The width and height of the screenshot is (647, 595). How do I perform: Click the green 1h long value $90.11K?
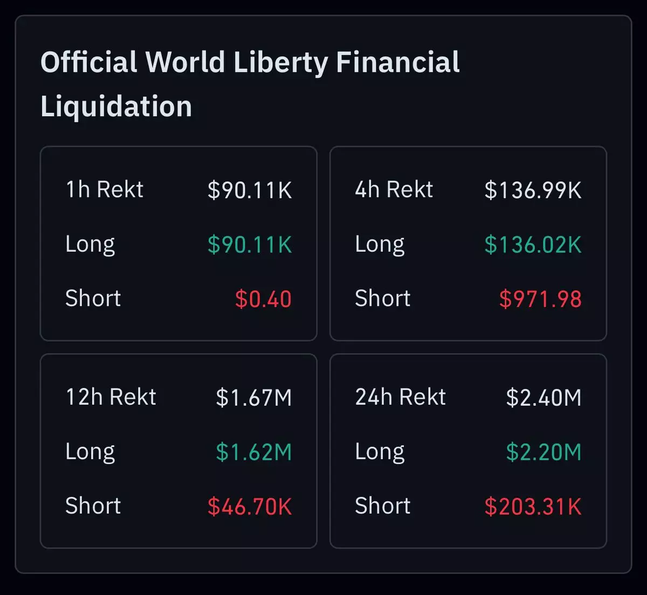250,245
